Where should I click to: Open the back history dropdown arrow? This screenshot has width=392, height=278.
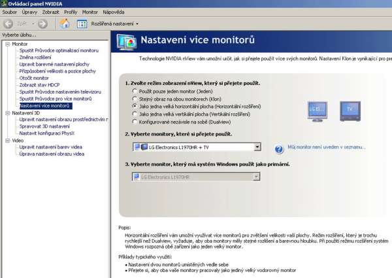(x=33, y=24)
